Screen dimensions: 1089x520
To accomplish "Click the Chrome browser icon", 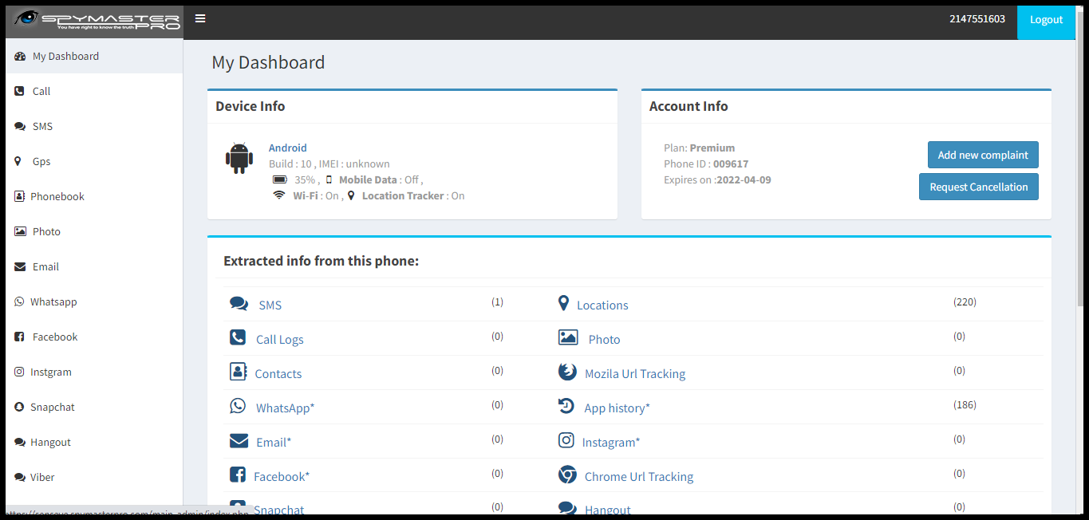I will coord(567,475).
